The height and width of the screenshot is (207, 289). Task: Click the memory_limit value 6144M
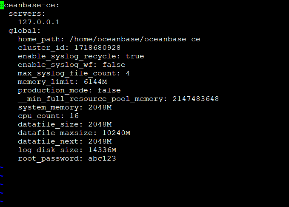[x=95, y=82]
